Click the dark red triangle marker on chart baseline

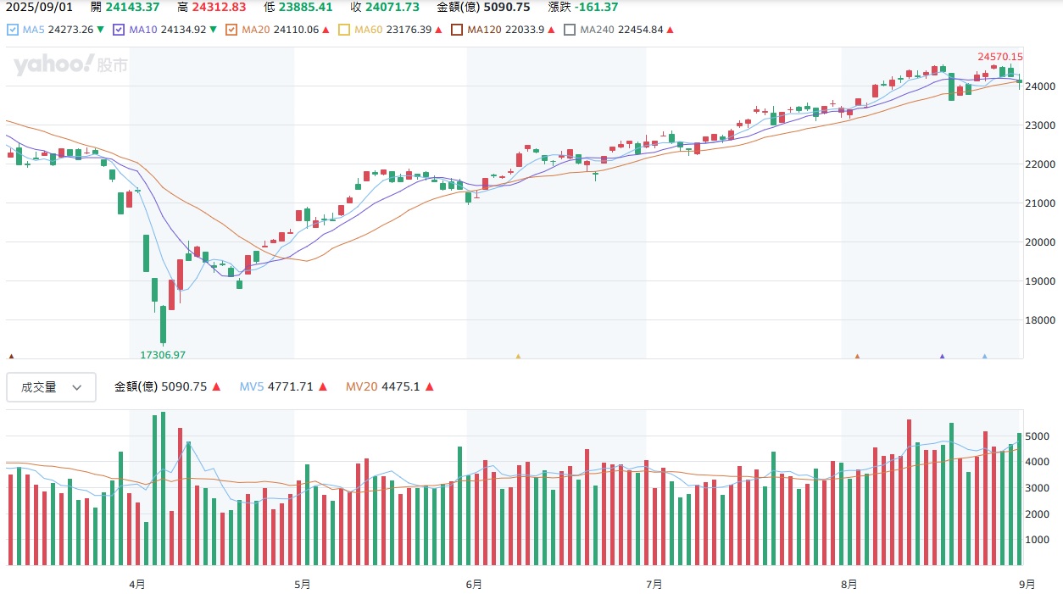tap(11, 357)
